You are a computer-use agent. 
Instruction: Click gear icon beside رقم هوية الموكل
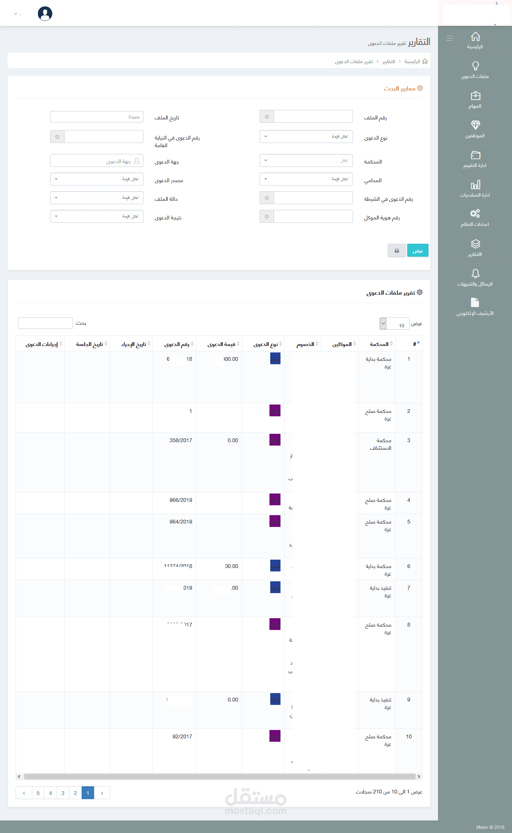click(267, 217)
